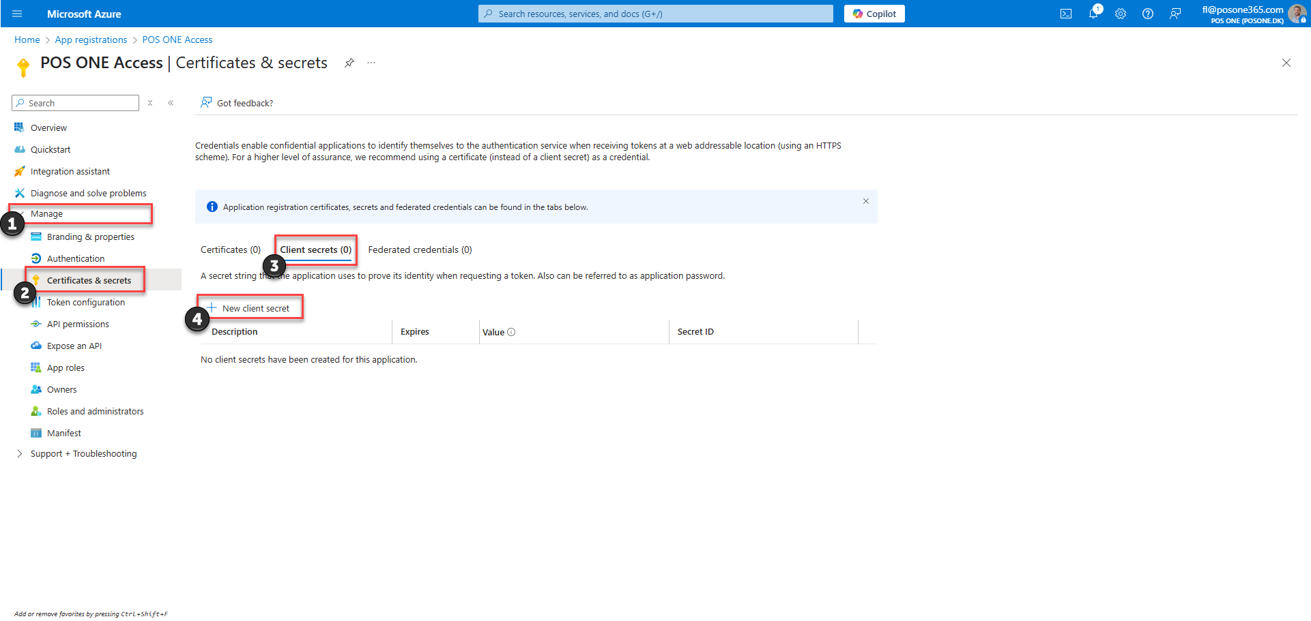
Task: Open the Azure portal hamburger menu
Action: (17, 14)
